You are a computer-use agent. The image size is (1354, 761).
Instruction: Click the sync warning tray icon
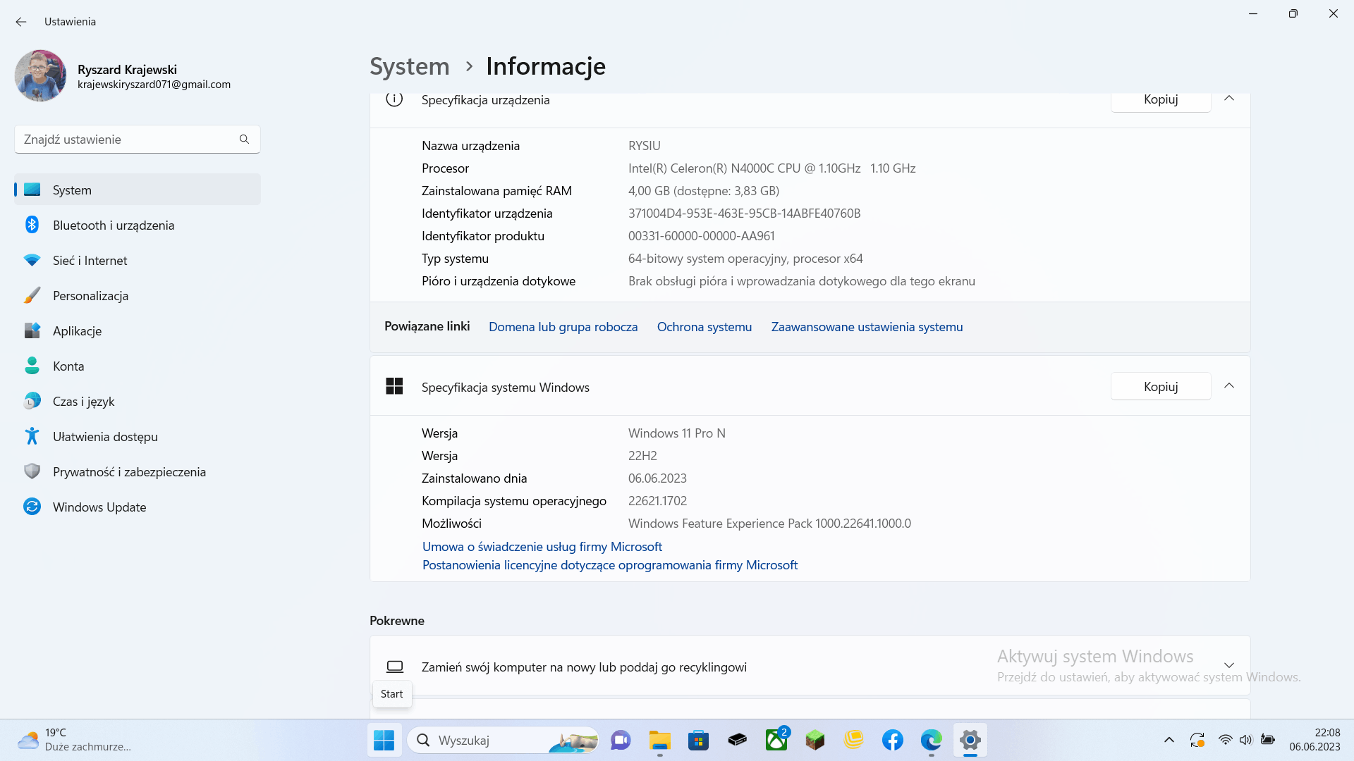pyautogui.click(x=1197, y=740)
